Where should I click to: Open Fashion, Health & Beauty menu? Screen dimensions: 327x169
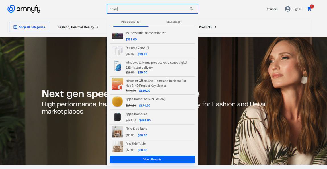[76, 27]
